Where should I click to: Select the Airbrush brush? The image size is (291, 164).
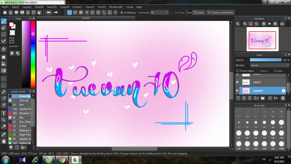(x=20, y=101)
